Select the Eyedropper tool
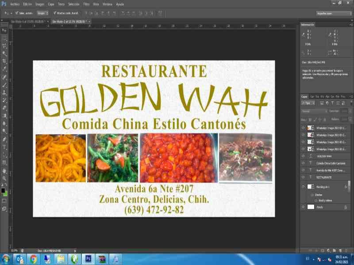Screen dimensions: 354x265 coord(4,68)
